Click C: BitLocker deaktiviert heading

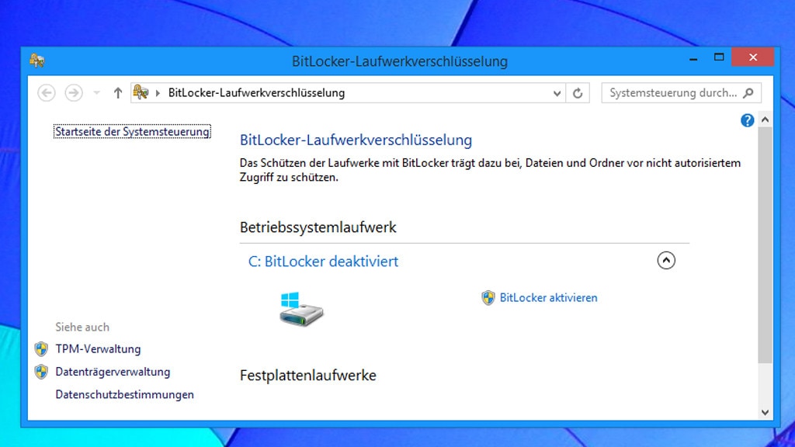(323, 262)
